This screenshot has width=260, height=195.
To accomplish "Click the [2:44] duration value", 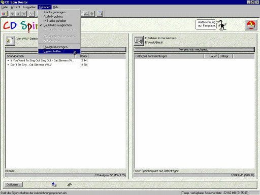I will pyautogui.click(x=84, y=60).
